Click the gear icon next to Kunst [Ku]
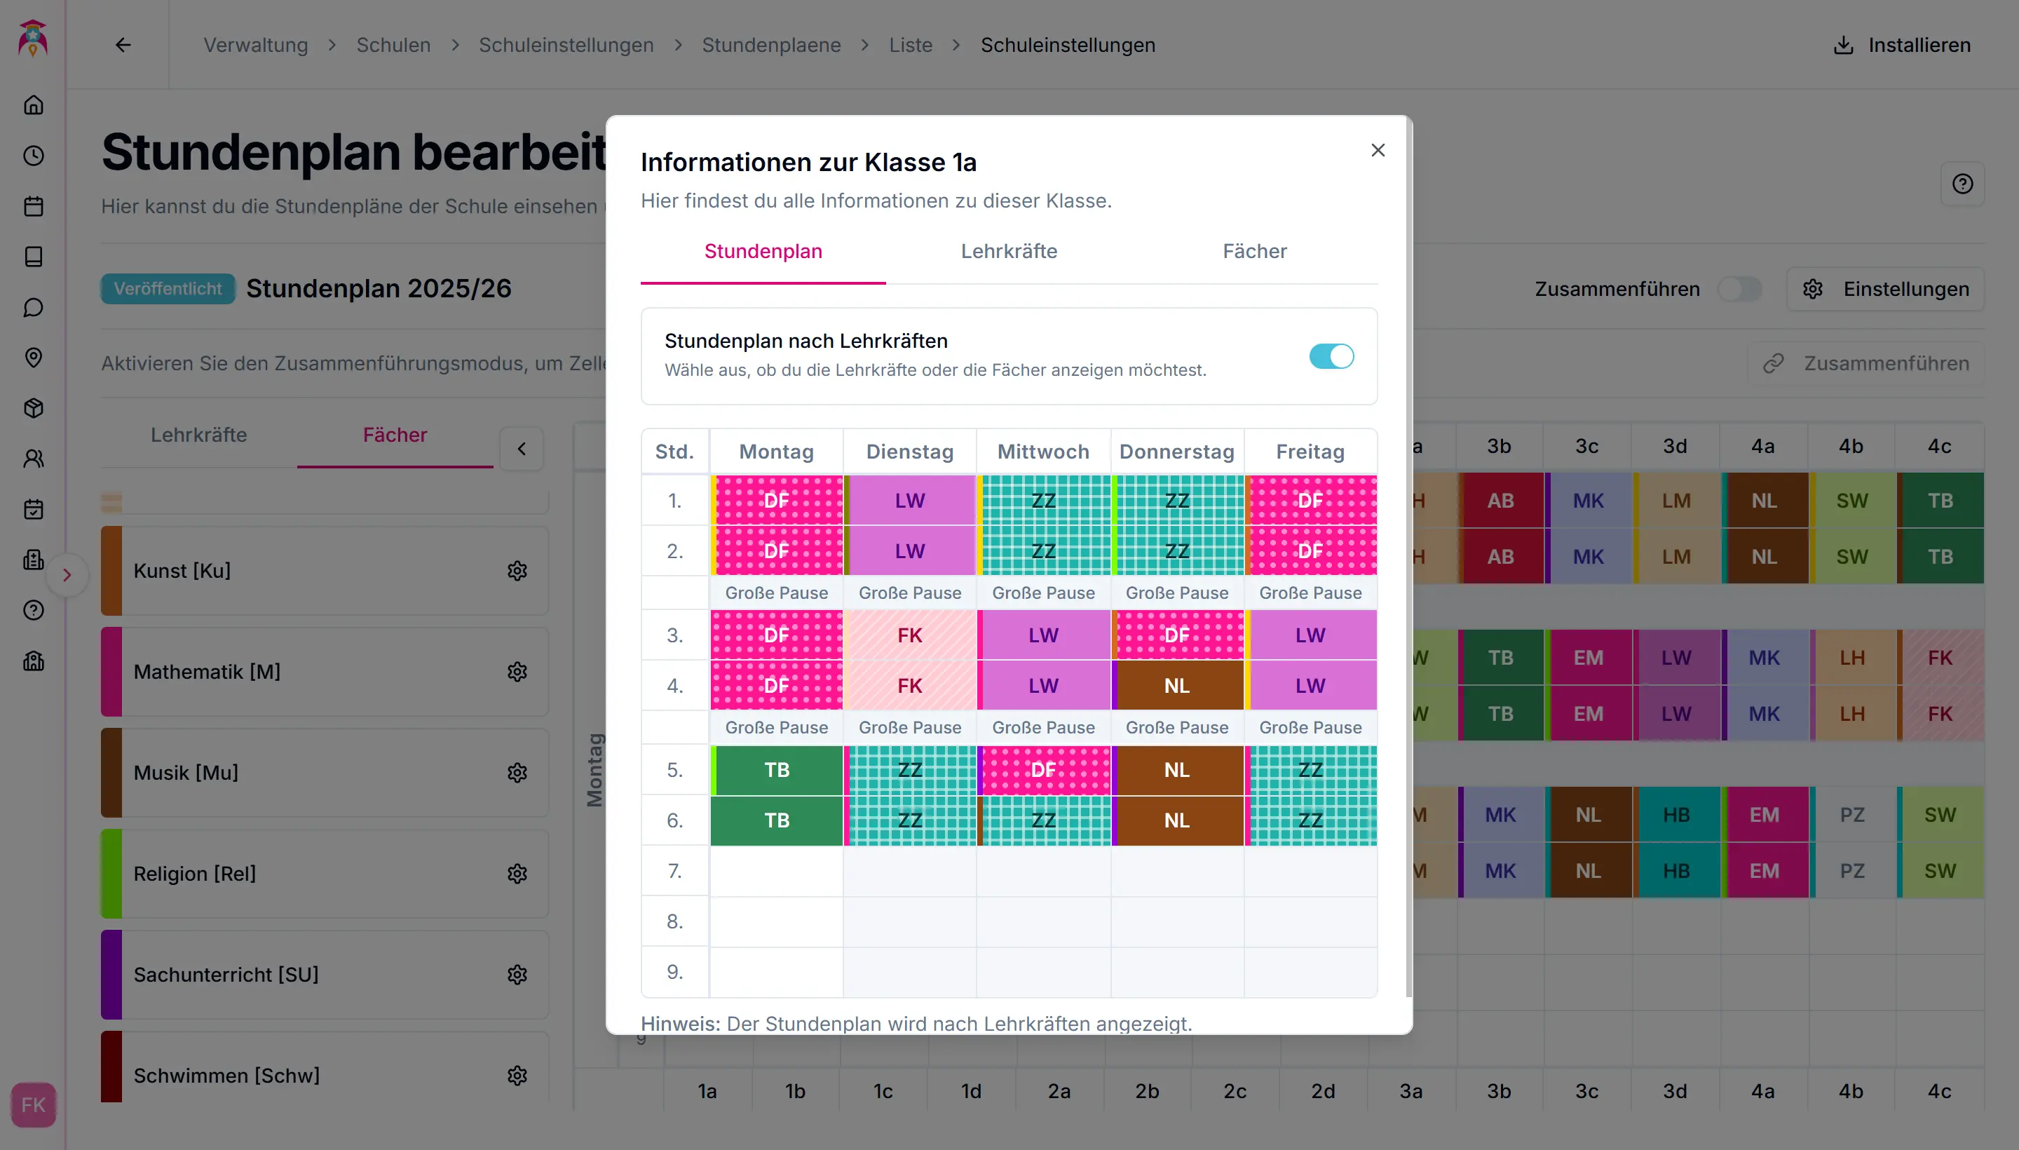Image resolution: width=2019 pixels, height=1150 pixels. point(517,570)
